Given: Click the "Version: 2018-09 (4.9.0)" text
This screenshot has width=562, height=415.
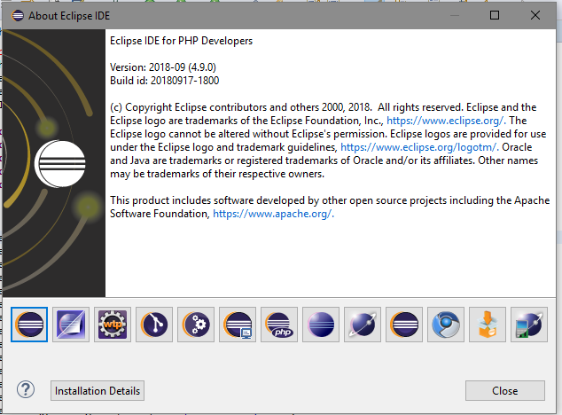Looking at the screenshot, I should tap(163, 67).
